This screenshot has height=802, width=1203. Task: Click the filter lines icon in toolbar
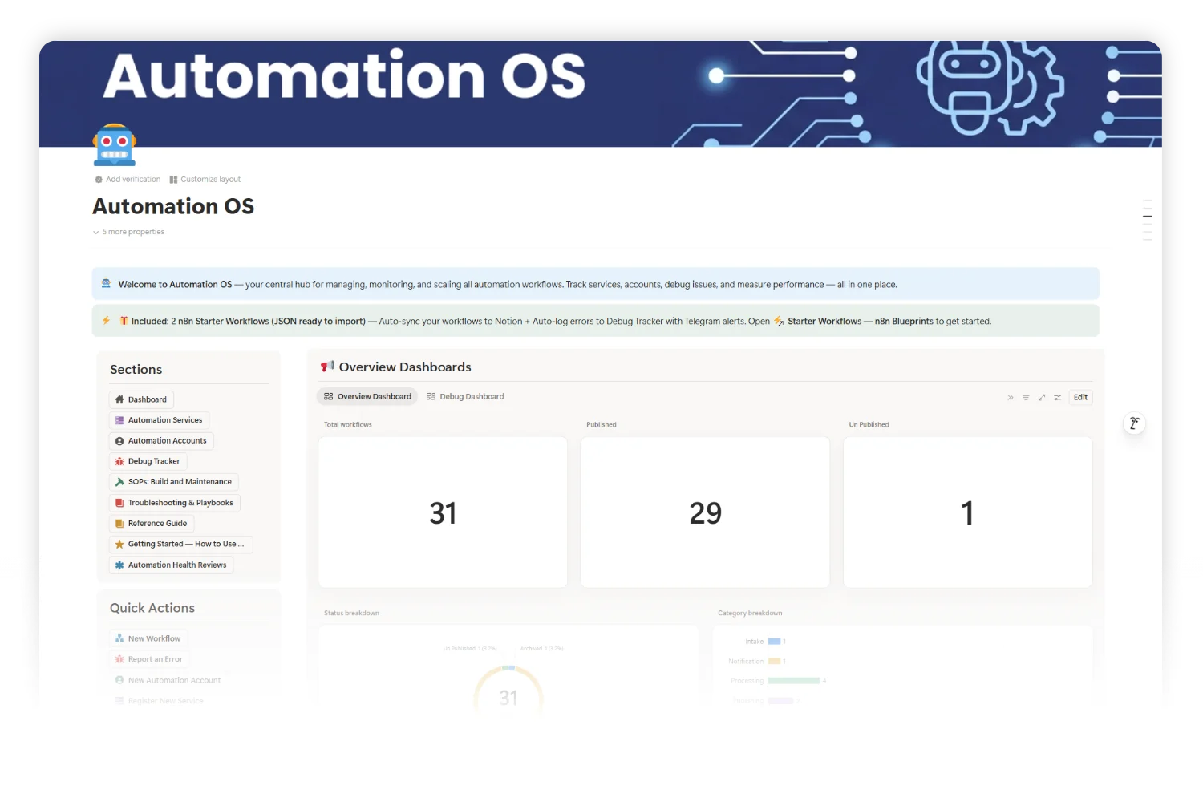click(x=1026, y=398)
